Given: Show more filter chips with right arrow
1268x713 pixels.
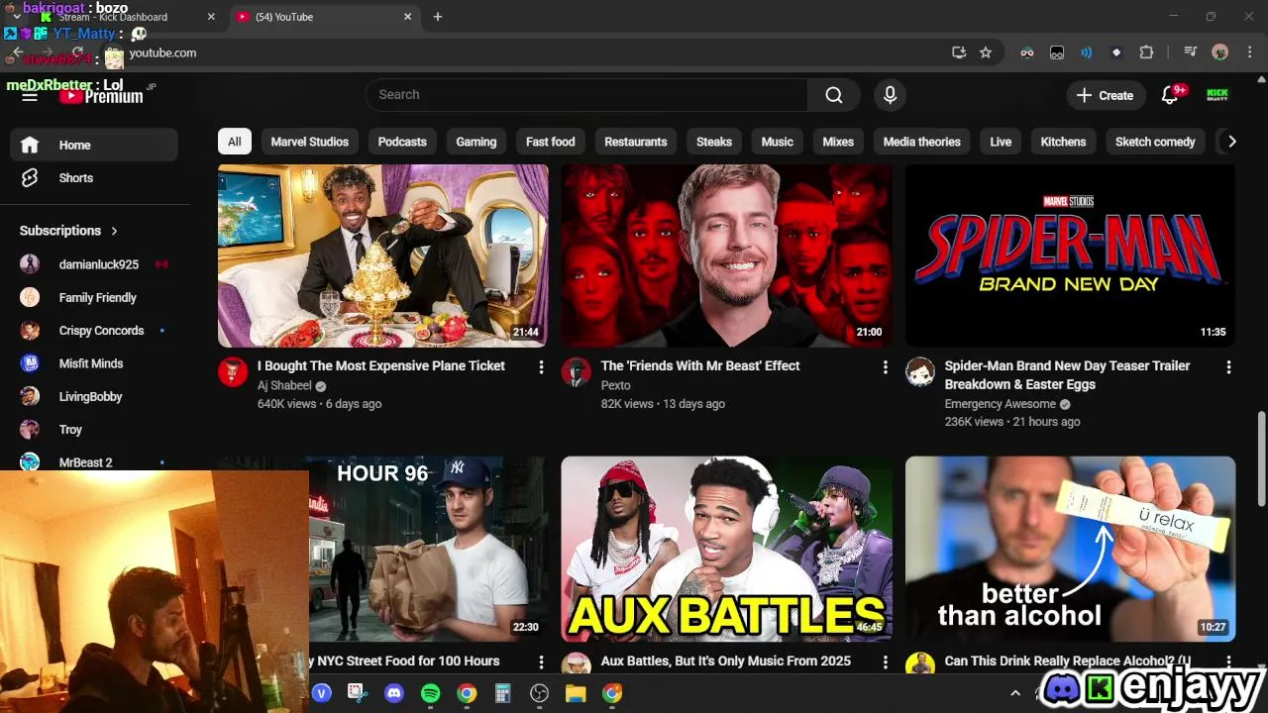Looking at the screenshot, I should [x=1231, y=142].
